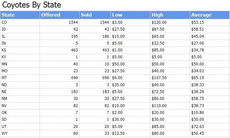Click the Coyotes By State title

coord(32,5)
